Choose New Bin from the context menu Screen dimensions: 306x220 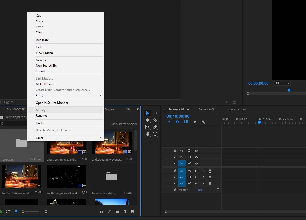click(41, 60)
